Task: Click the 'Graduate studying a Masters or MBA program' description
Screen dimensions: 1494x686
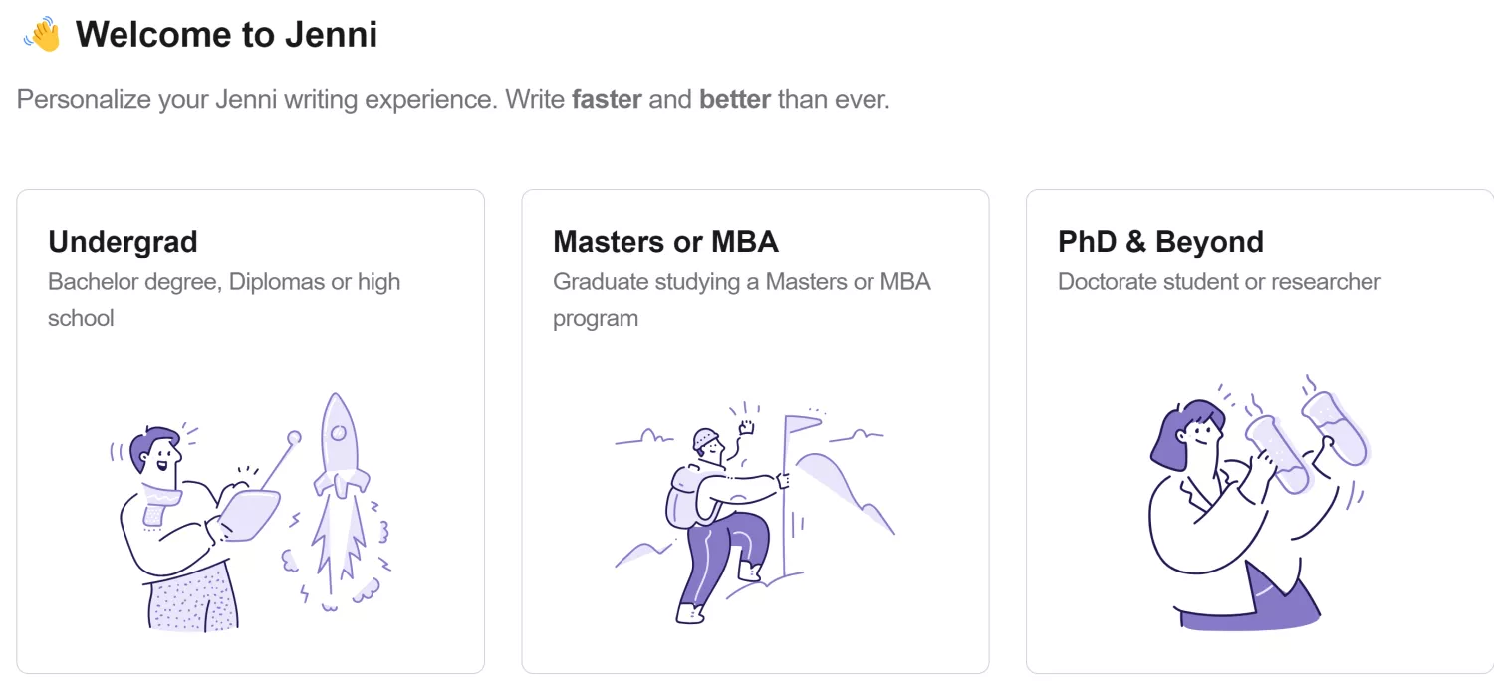Action: (x=742, y=300)
